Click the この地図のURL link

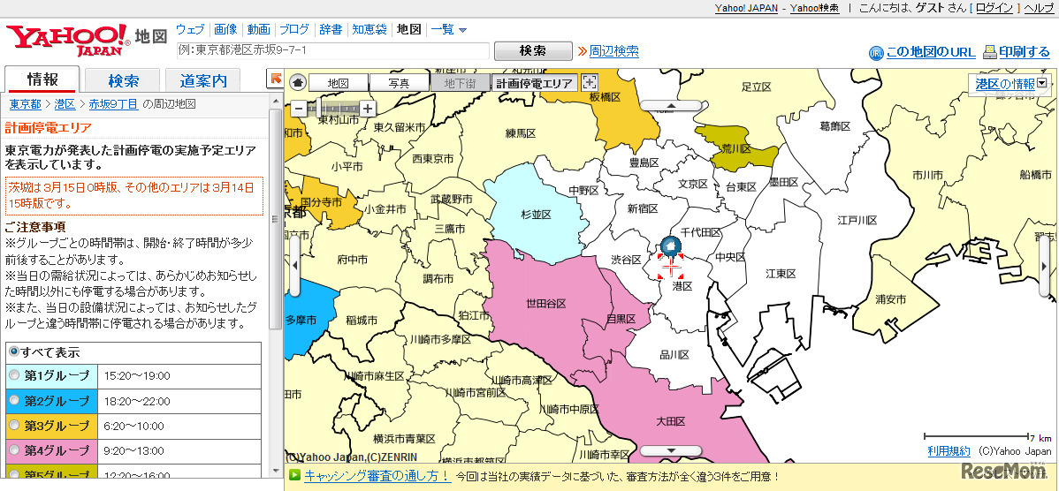(x=931, y=53)
